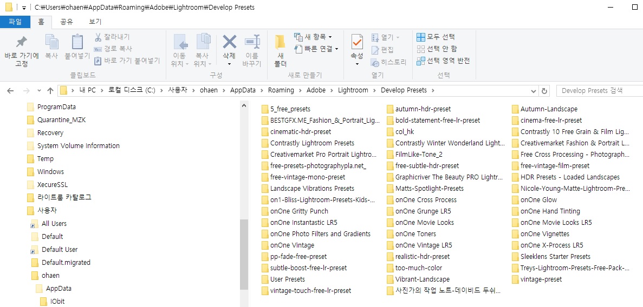Click AppData breadcrumb in address bar
Screen dimensions: 643x307
(x=243, y=90)
